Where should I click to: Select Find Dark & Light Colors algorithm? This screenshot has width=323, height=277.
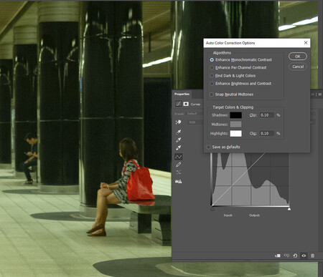[233, 76]
